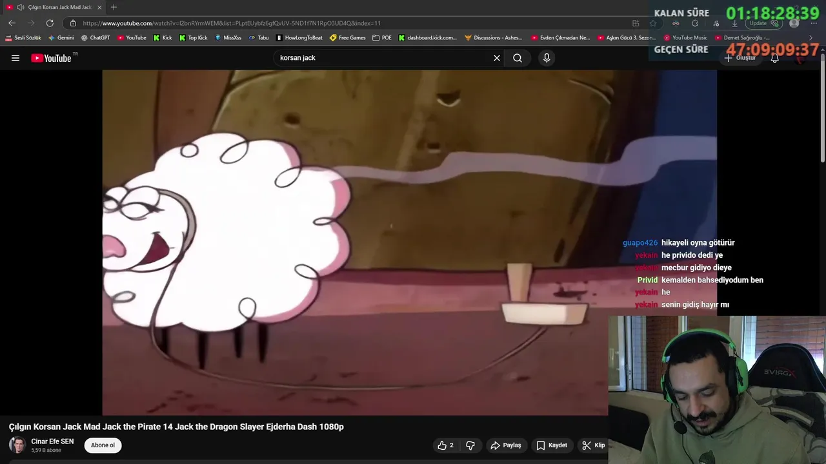Like the video with thumbs up

[x=445, y=445]
